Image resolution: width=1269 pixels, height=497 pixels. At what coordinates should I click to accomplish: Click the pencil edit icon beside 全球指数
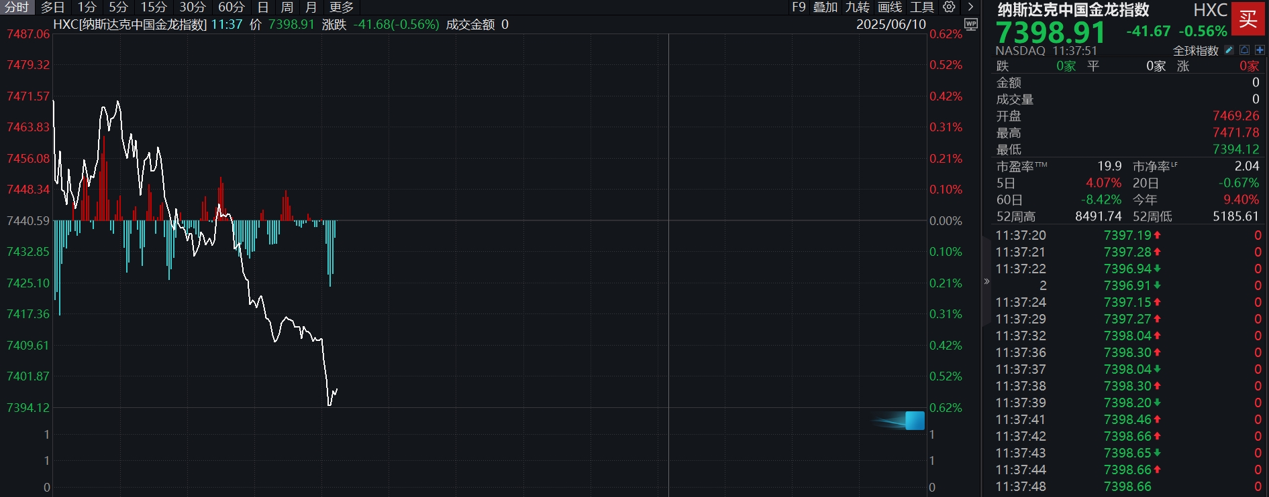click(1229, 50)
